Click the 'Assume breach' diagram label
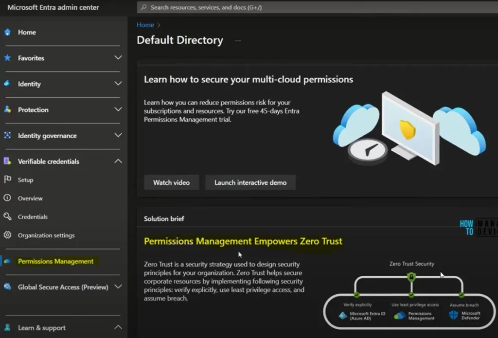This screenshot has height=338, width=498. point(464,305)
